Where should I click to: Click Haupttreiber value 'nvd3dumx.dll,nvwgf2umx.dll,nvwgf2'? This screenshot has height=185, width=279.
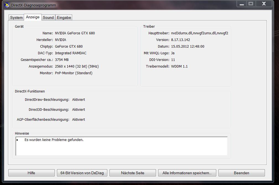(x=199, y=33)
